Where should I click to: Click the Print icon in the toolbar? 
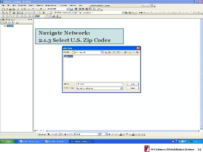pos(14,9)
